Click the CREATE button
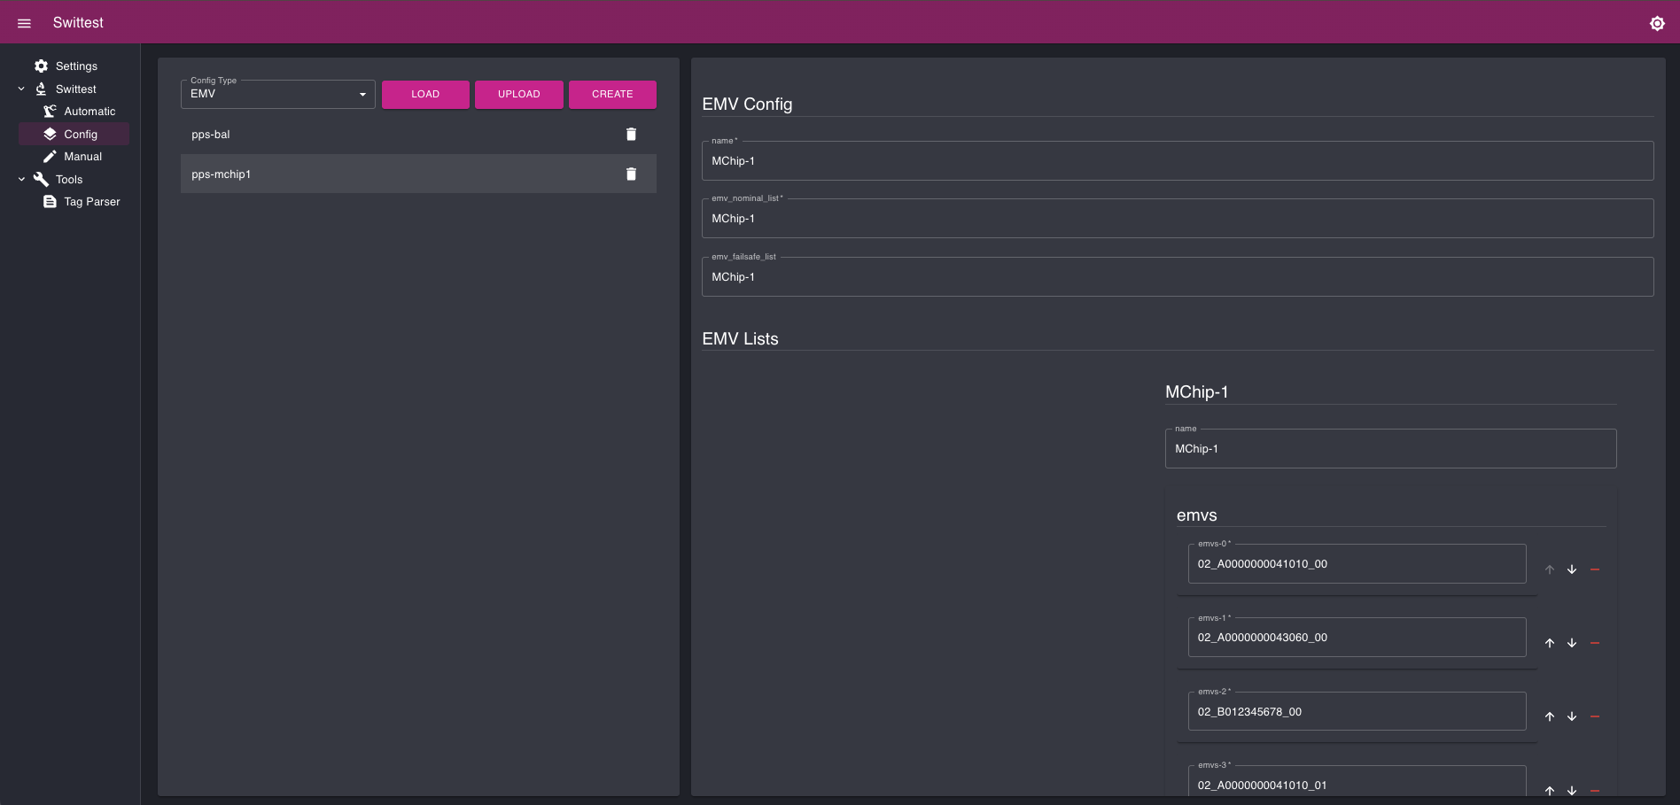This screenshot has height=805, width=1680. click(612, 94)
